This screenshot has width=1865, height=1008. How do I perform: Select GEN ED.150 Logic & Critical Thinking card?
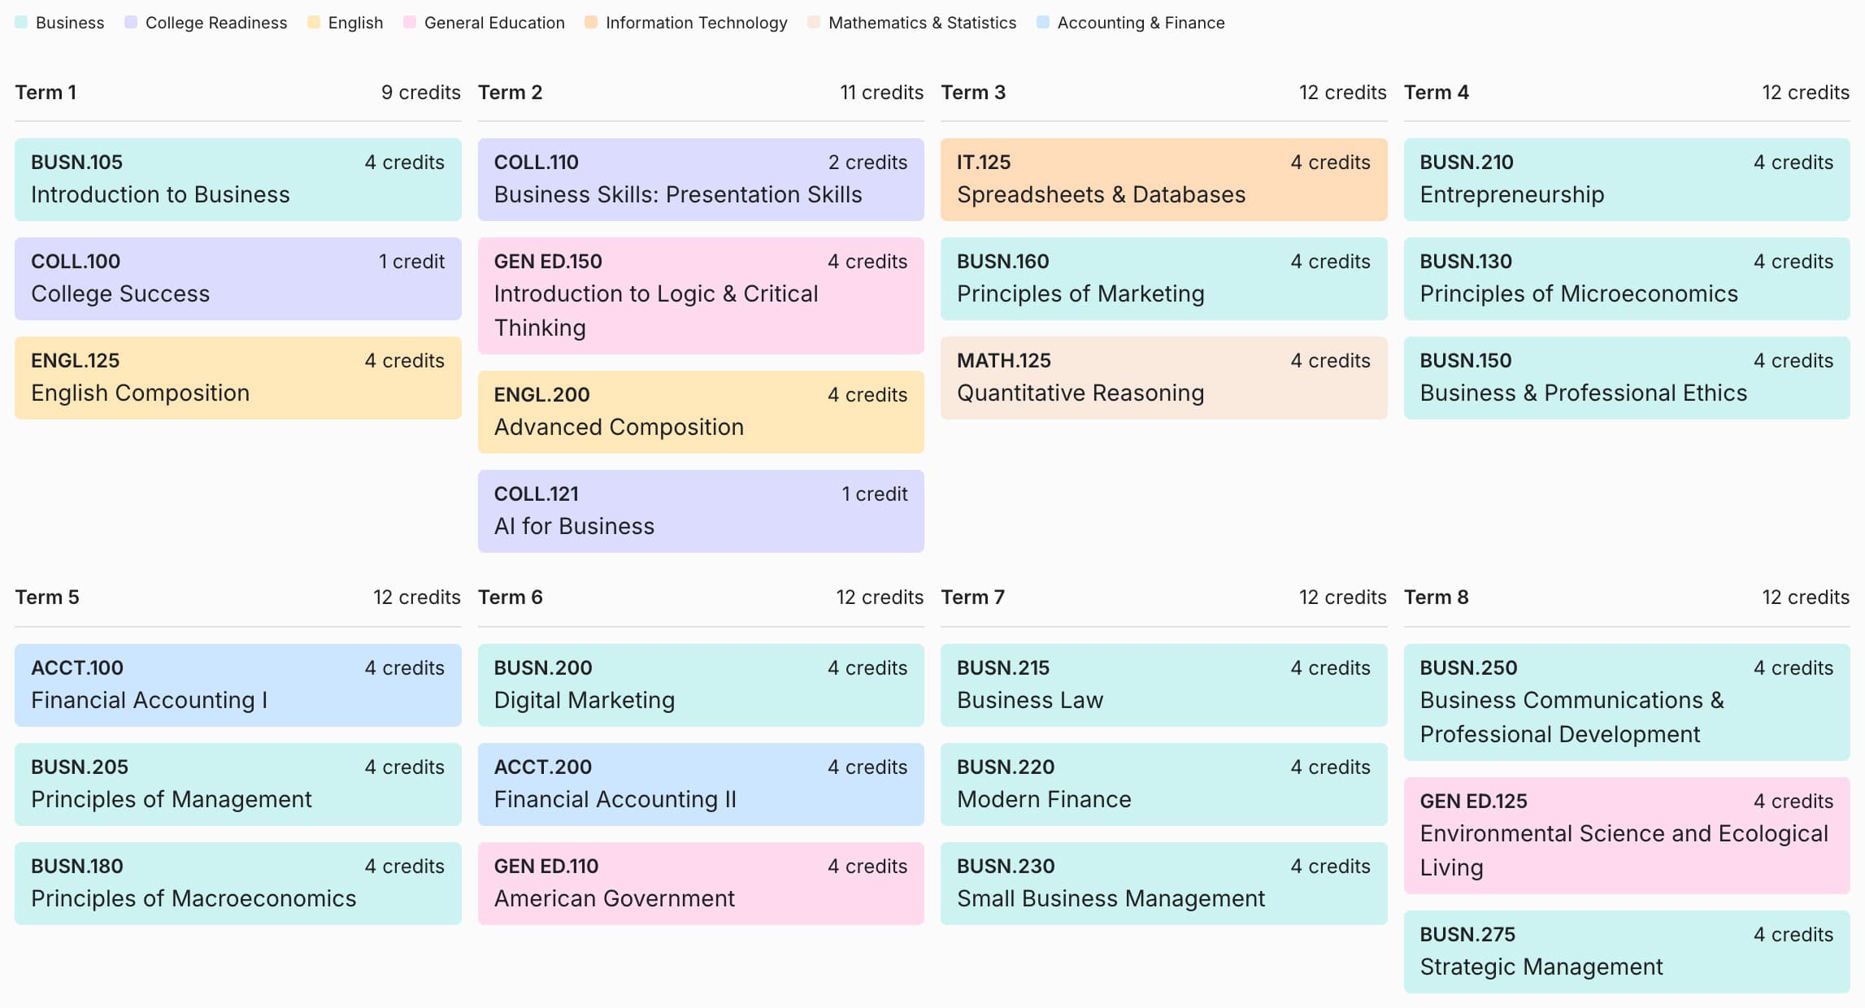pos(701,295)
